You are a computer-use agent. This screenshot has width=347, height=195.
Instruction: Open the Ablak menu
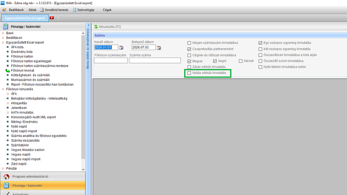(x=32, y=10)
